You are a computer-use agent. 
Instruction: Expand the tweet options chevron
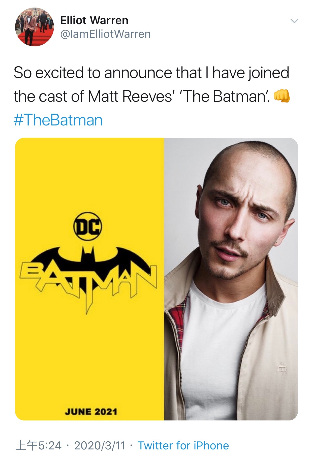pos(294,21)
